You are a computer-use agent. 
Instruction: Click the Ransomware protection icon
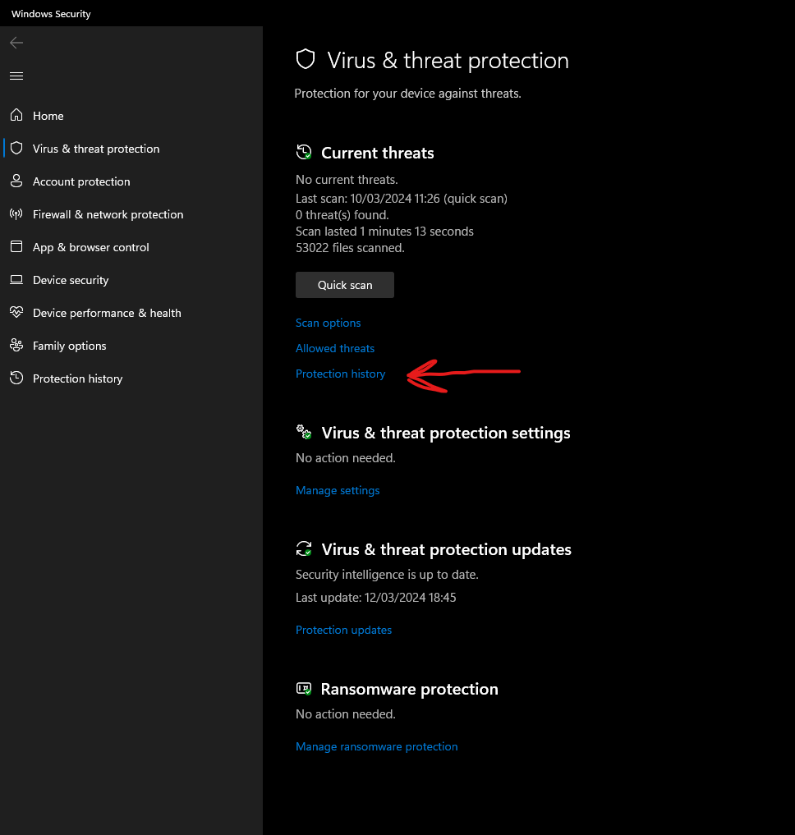coord(304,689)
